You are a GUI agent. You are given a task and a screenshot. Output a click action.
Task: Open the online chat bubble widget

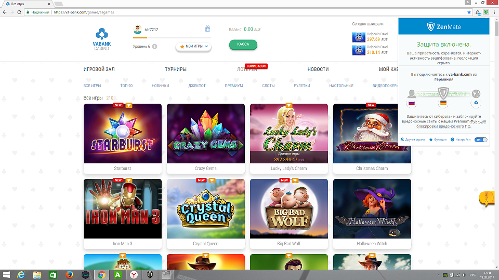pyautogui.click(x=486, y=199)
